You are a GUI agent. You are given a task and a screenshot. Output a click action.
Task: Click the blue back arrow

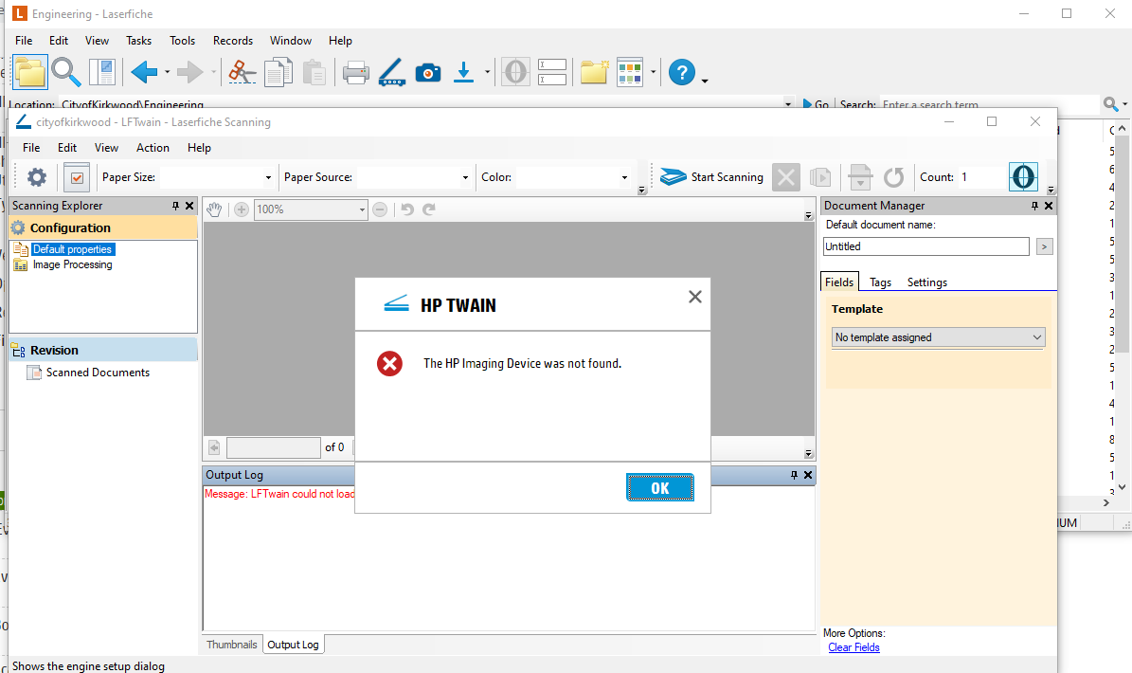click(x=144, y=72)
